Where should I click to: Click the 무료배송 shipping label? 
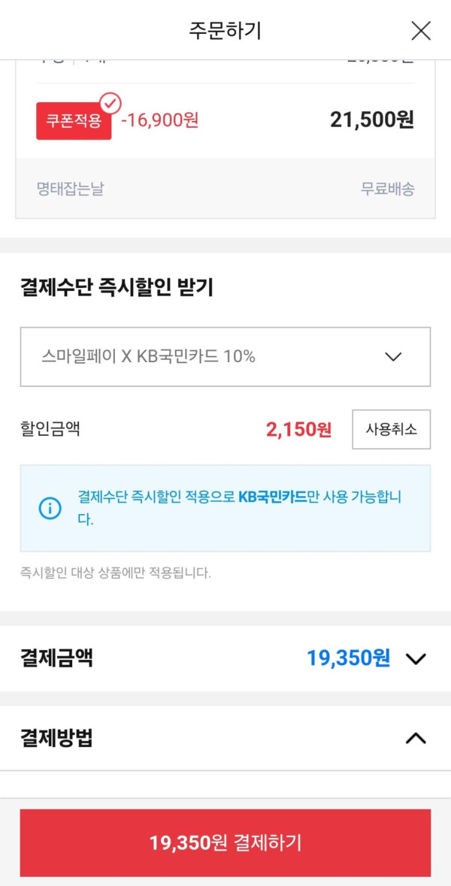(387, 189)
